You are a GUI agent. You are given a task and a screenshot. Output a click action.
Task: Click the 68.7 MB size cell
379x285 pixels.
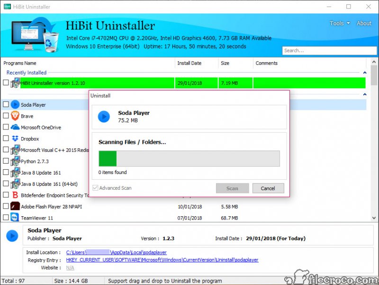229,218
